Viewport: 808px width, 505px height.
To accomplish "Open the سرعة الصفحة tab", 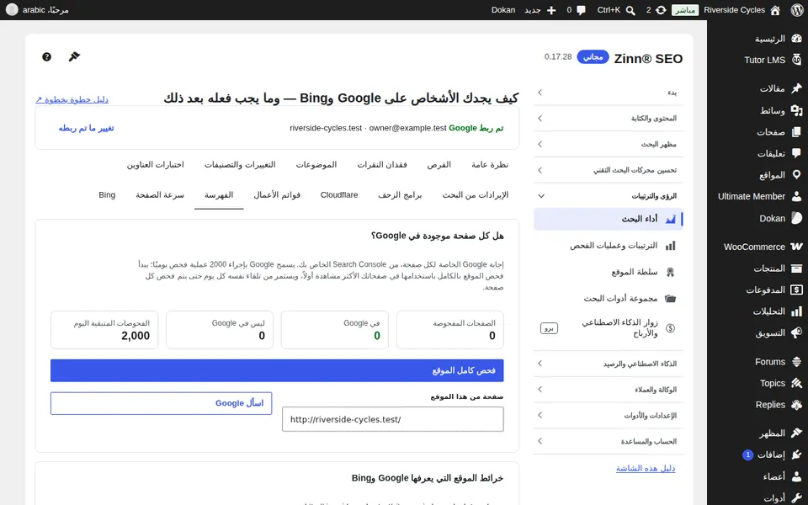I will (x=160, y=194).
